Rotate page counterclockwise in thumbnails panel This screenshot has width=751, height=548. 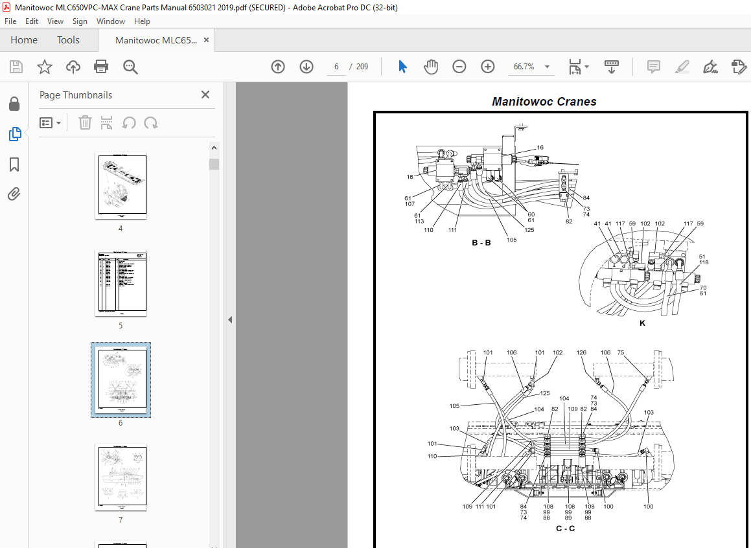[129, 123]
